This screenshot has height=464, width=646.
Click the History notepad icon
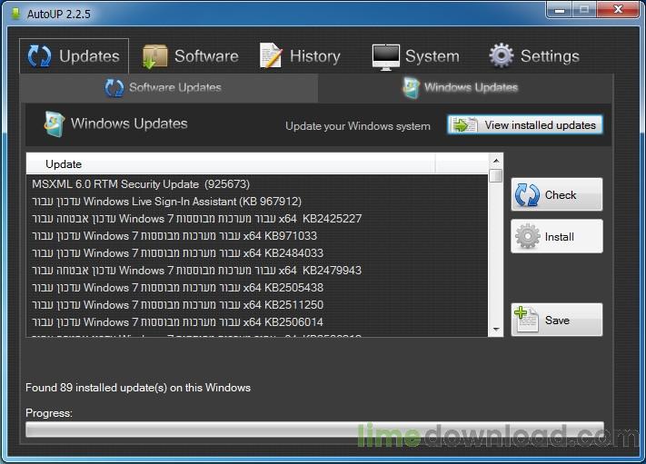(x=271, y=56)
